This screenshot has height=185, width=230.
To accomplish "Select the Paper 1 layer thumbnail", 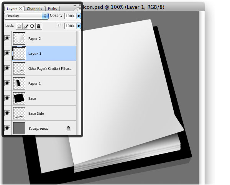I will click(x=19, y=83).
